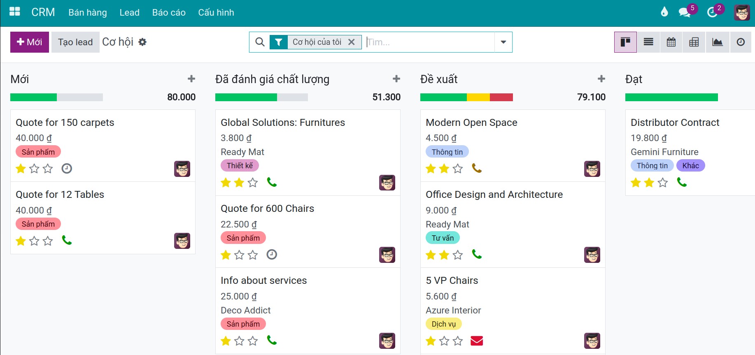Screen dimensions: 755x355
Task: Click green segment of Mới progress bar
Action: coord(33,97)
